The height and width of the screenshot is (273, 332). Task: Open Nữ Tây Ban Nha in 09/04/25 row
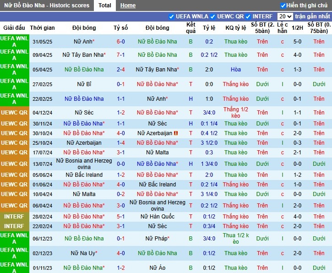(84, 55)
